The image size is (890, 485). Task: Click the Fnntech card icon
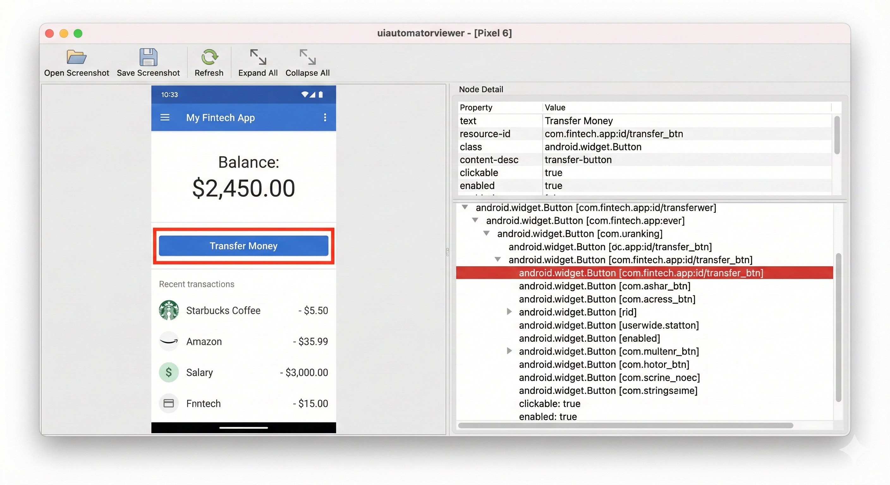pos(168,403)
